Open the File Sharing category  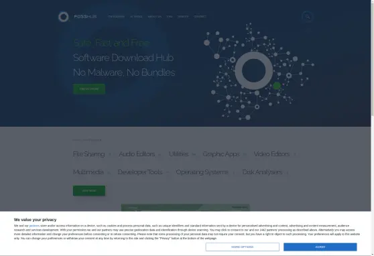pyautogui.click(x=88, y=154)
